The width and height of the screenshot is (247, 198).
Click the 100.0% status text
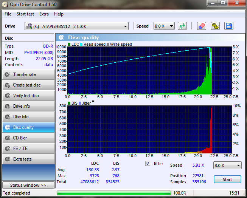(180, 193)
